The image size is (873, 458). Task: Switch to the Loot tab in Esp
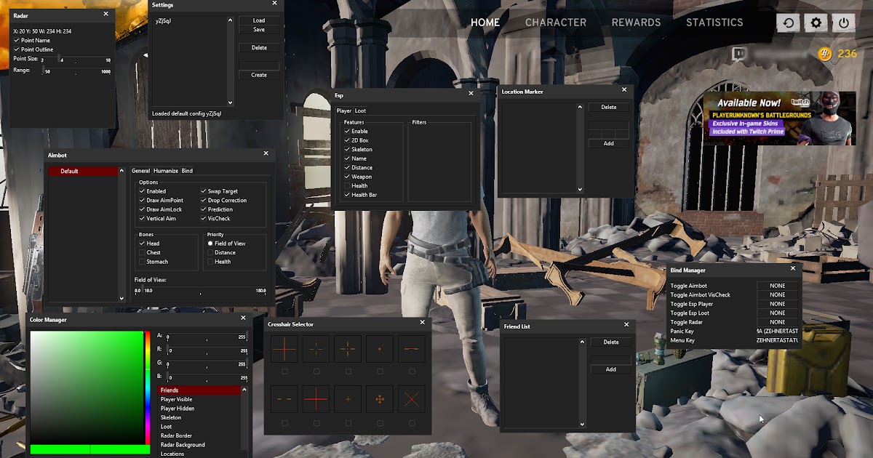tap(360, 111)
